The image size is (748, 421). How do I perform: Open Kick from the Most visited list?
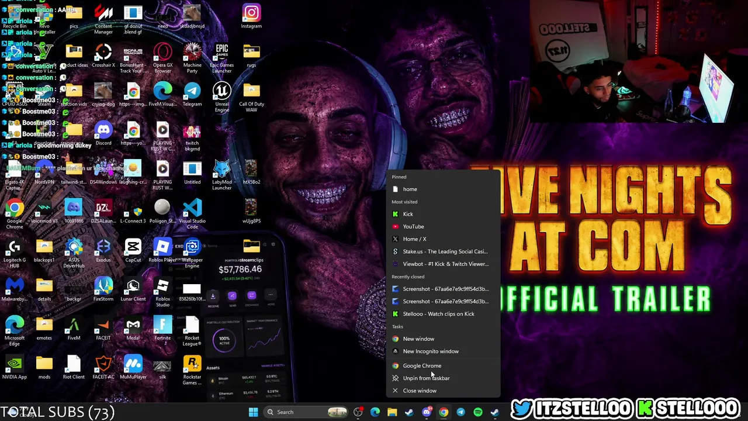(444, 214)
